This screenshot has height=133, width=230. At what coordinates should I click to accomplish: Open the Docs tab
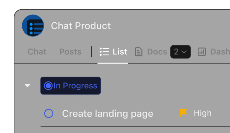[157, 52]
